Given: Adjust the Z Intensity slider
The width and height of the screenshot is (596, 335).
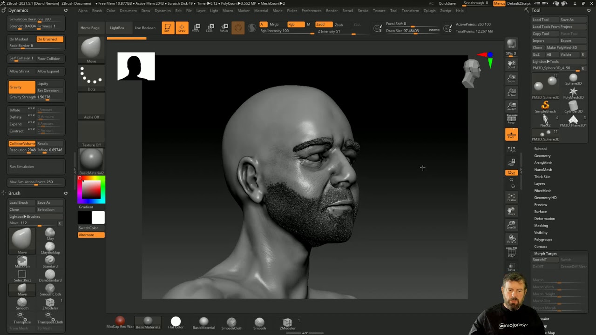Looking at the screenshot, I should tap(342, 31).
